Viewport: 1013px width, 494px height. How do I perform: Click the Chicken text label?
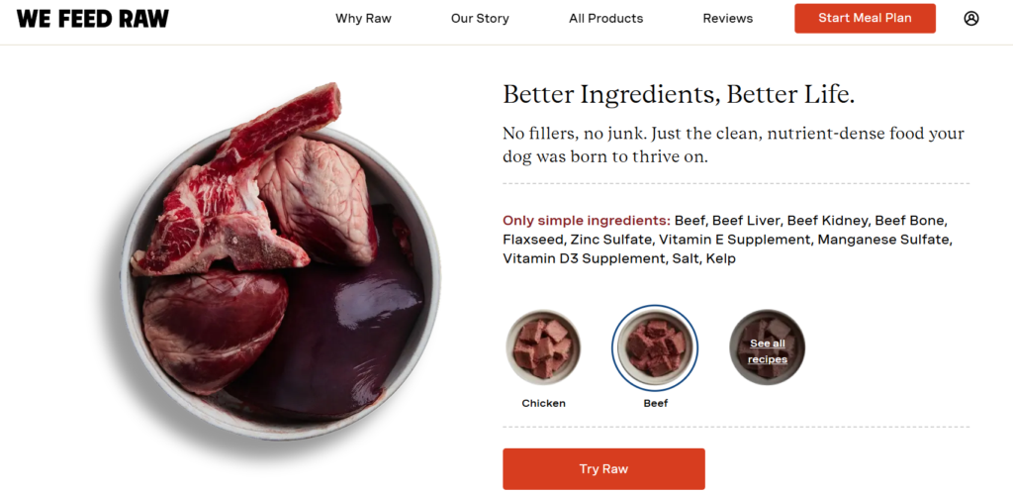click(543, 403)
